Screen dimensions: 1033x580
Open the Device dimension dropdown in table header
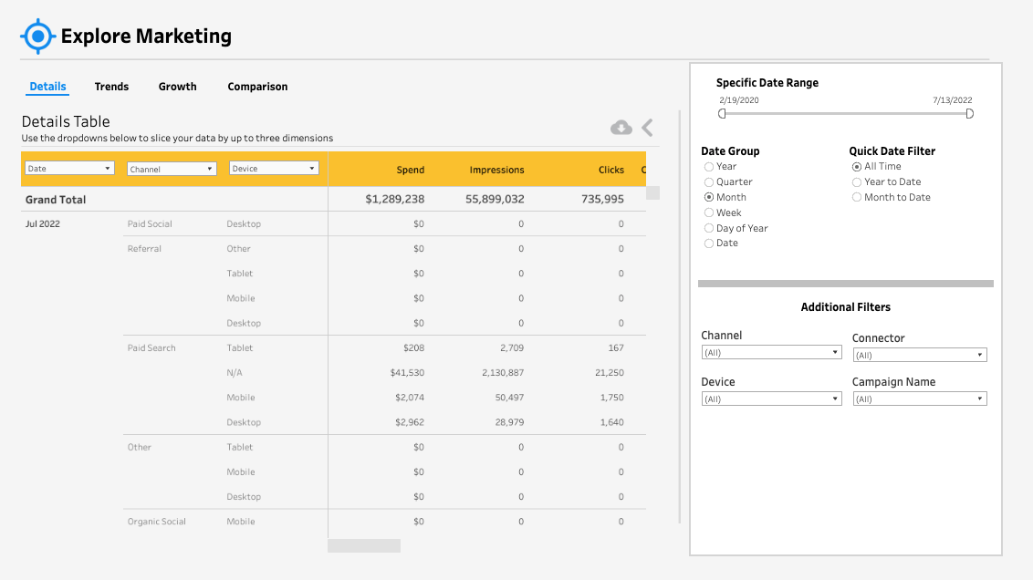pyautogui.click(x=274, y=169)
